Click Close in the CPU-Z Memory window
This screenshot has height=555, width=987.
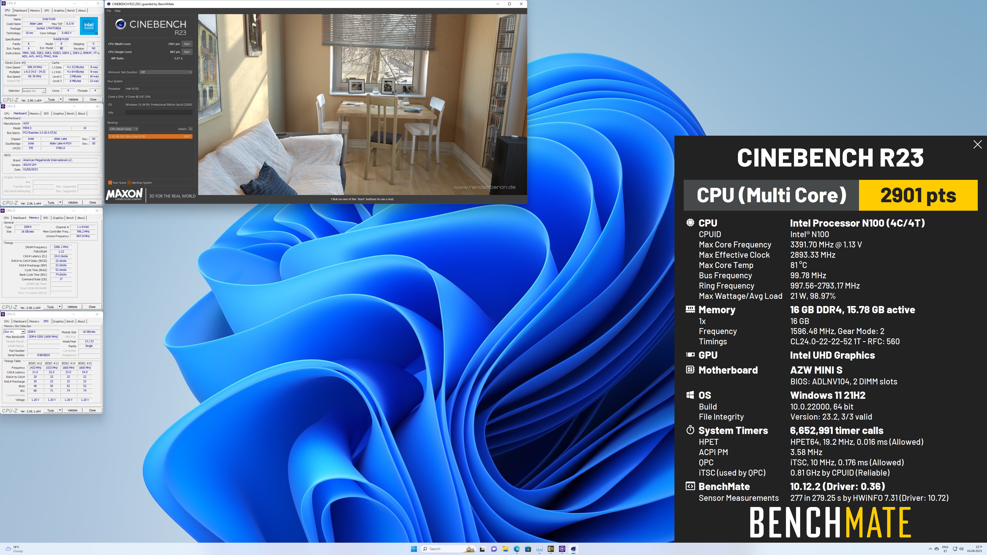(92, 307)
